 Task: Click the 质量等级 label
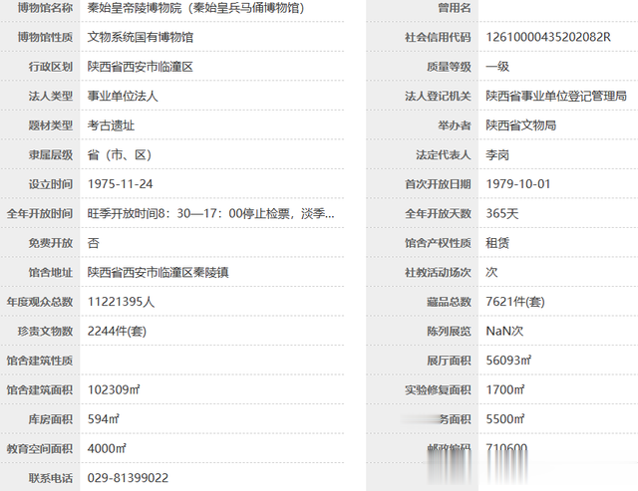tap(449, 67)
